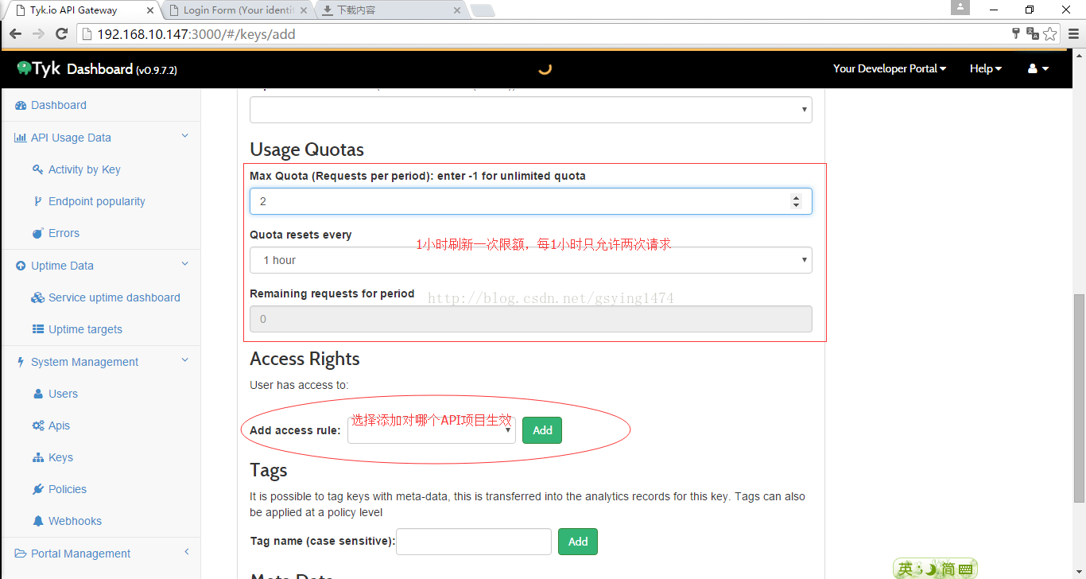The height and width of the screenshot is (579, 1086).
Task: Click the 'Quota resets every' label
Action: pos(301,235)
